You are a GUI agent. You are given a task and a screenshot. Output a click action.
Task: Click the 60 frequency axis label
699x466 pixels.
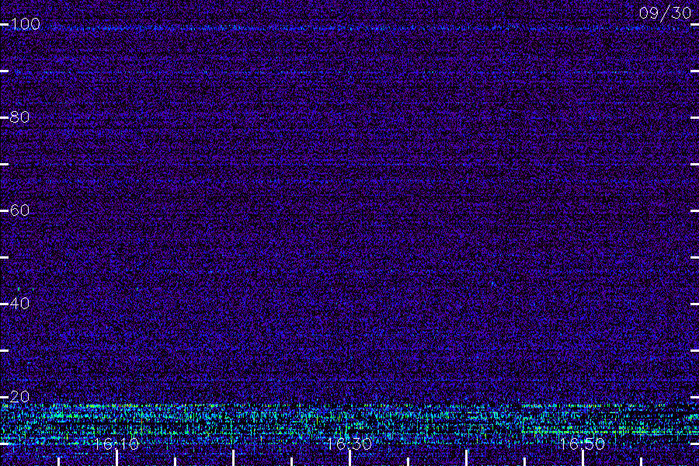(19, 210)
